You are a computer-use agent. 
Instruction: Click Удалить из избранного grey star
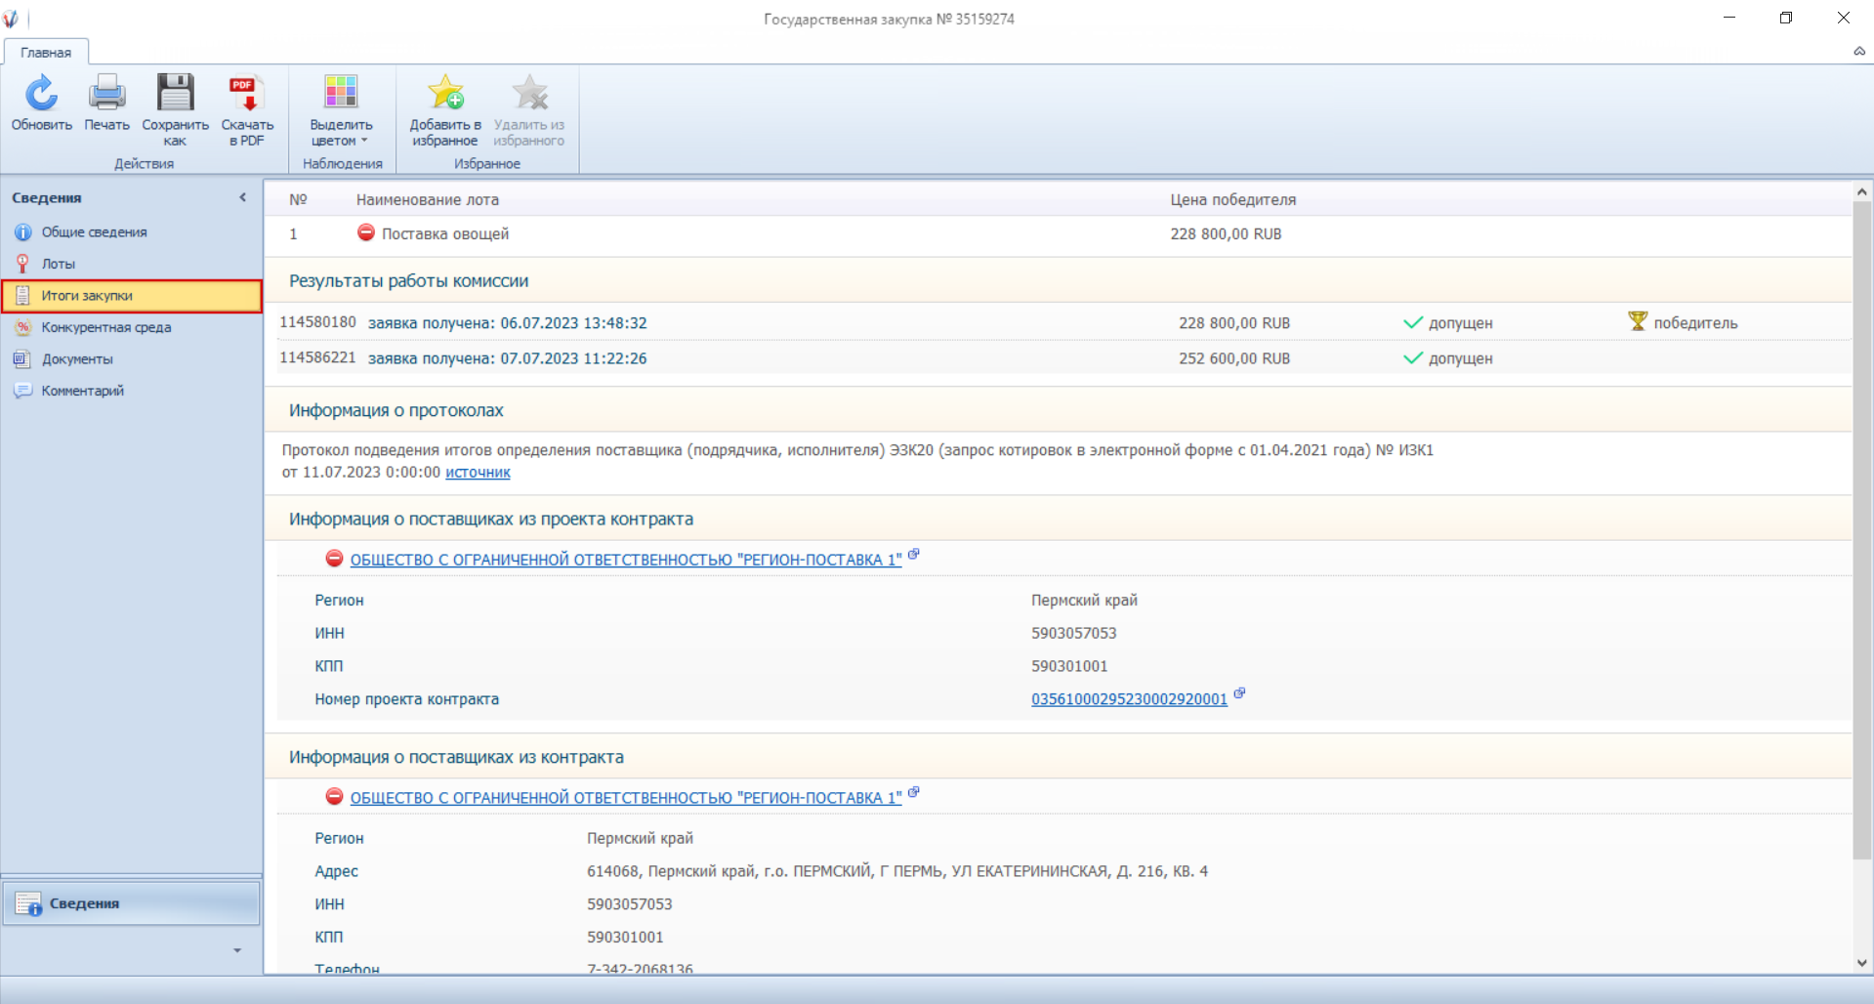[x=529, y=93]
